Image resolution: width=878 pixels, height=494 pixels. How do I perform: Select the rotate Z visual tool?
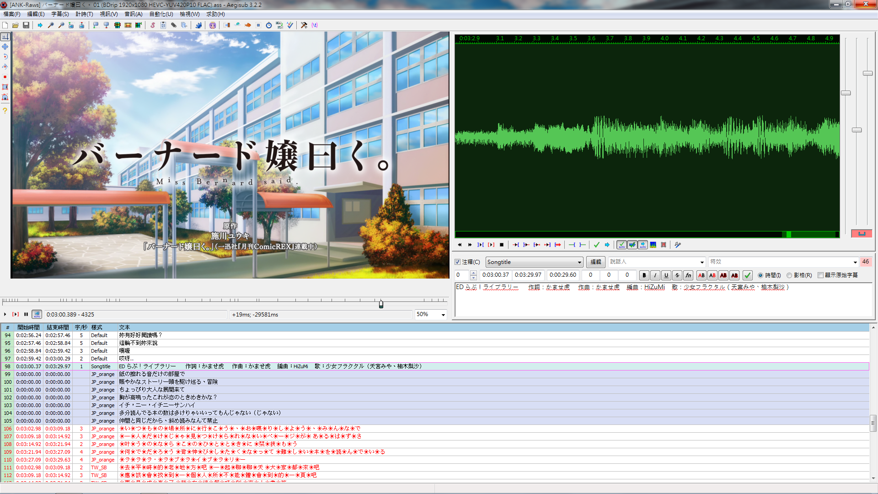pyautogui.click(x=5, y=57)
